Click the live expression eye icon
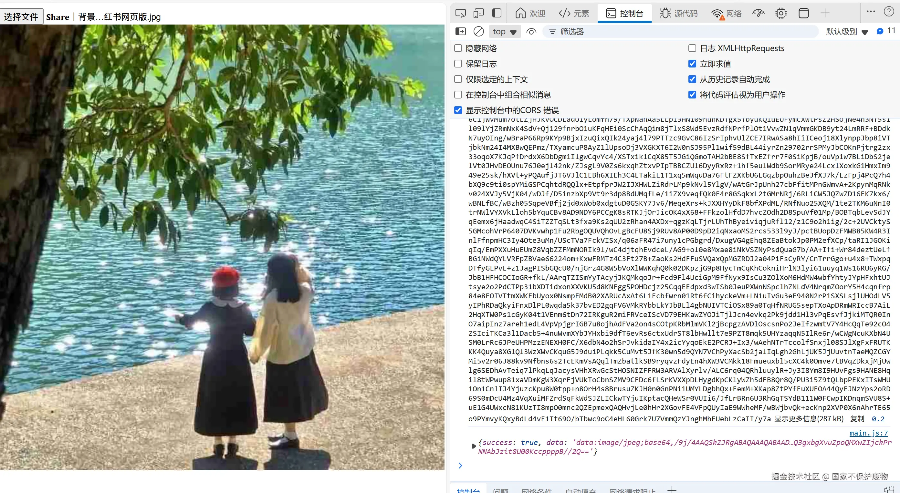The image size is (900, 493). coord(531,31)
